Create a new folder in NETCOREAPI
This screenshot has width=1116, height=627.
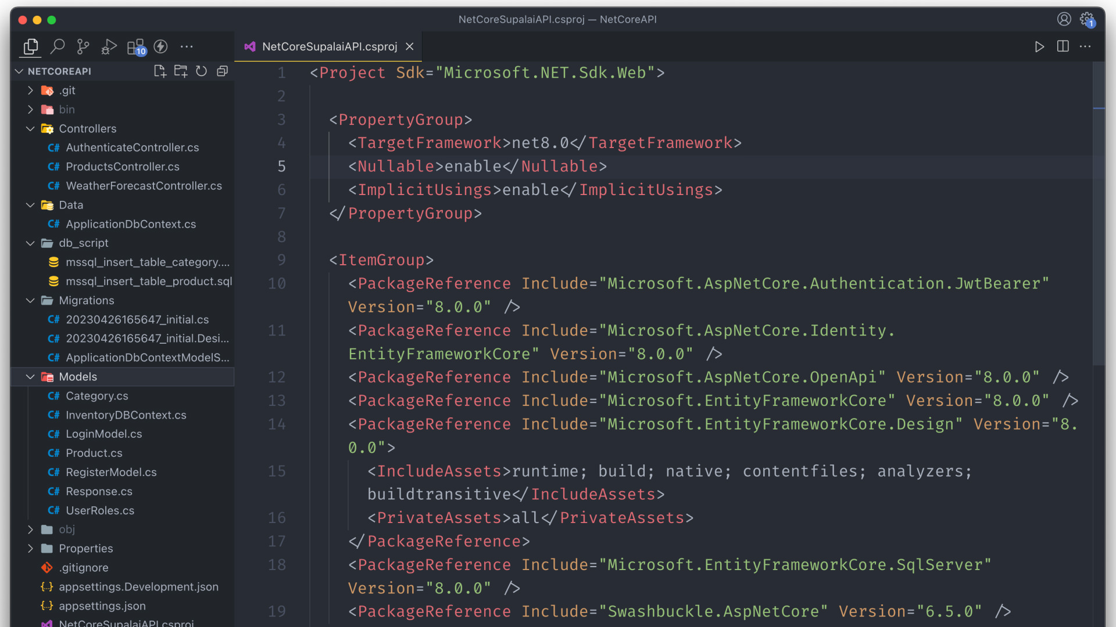(181, 71)
